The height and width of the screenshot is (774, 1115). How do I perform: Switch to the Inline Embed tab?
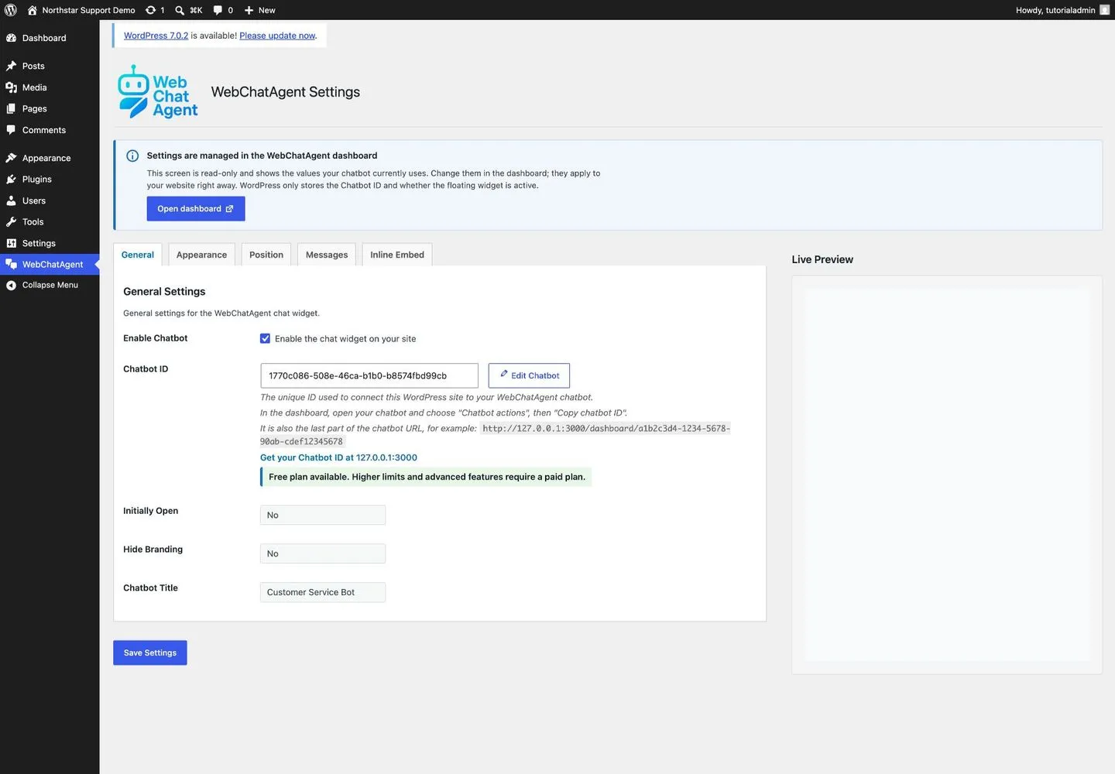pos(397,255)
